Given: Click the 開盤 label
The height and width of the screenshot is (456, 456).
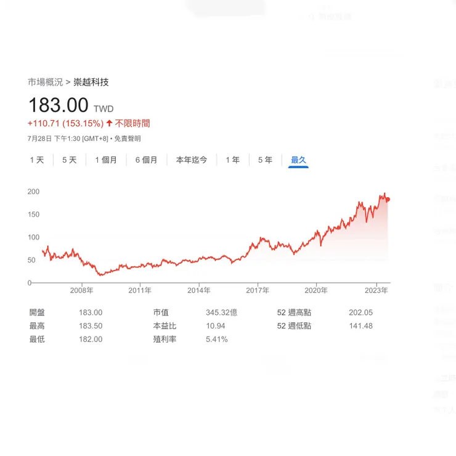Looking at the screenshot, I should [37, 312].
